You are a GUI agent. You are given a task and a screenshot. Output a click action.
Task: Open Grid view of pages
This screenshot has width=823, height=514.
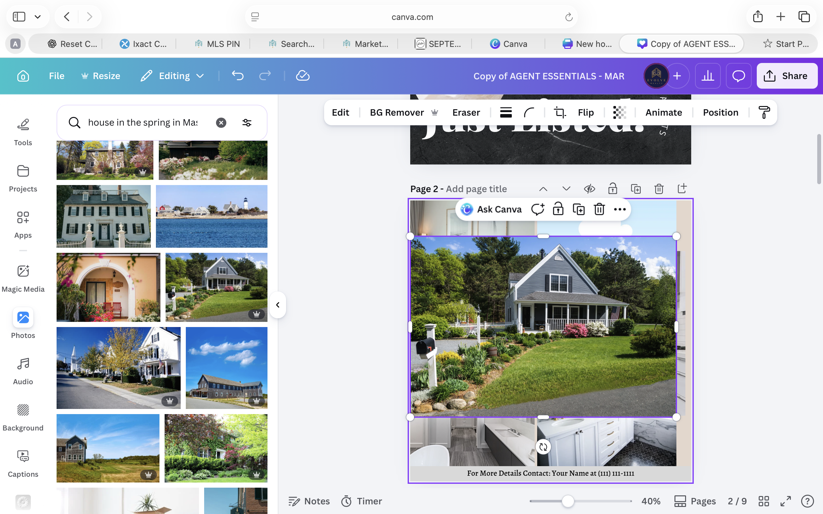764,501
